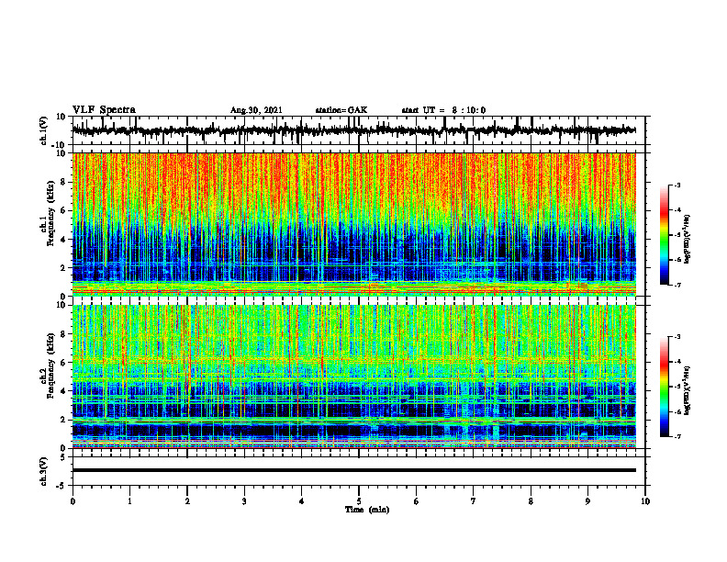Click the "-3" label on ch.1 color bar
Screen dimensions: 727x562
click(x=677, y=185)
